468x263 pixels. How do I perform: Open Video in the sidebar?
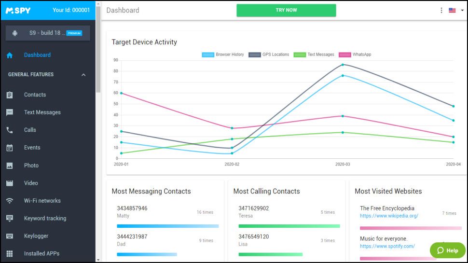click(x=31, y=183)
